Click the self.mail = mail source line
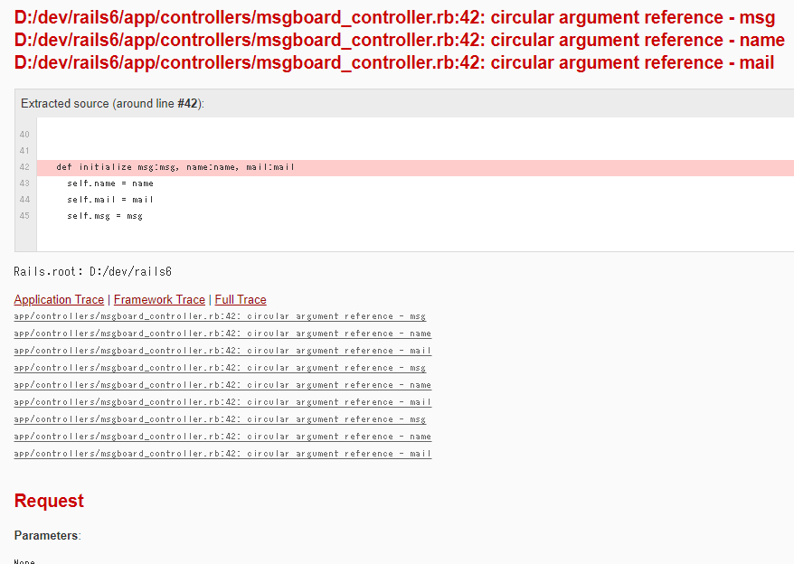Screen dimensions: 794x564 [109, 200]
